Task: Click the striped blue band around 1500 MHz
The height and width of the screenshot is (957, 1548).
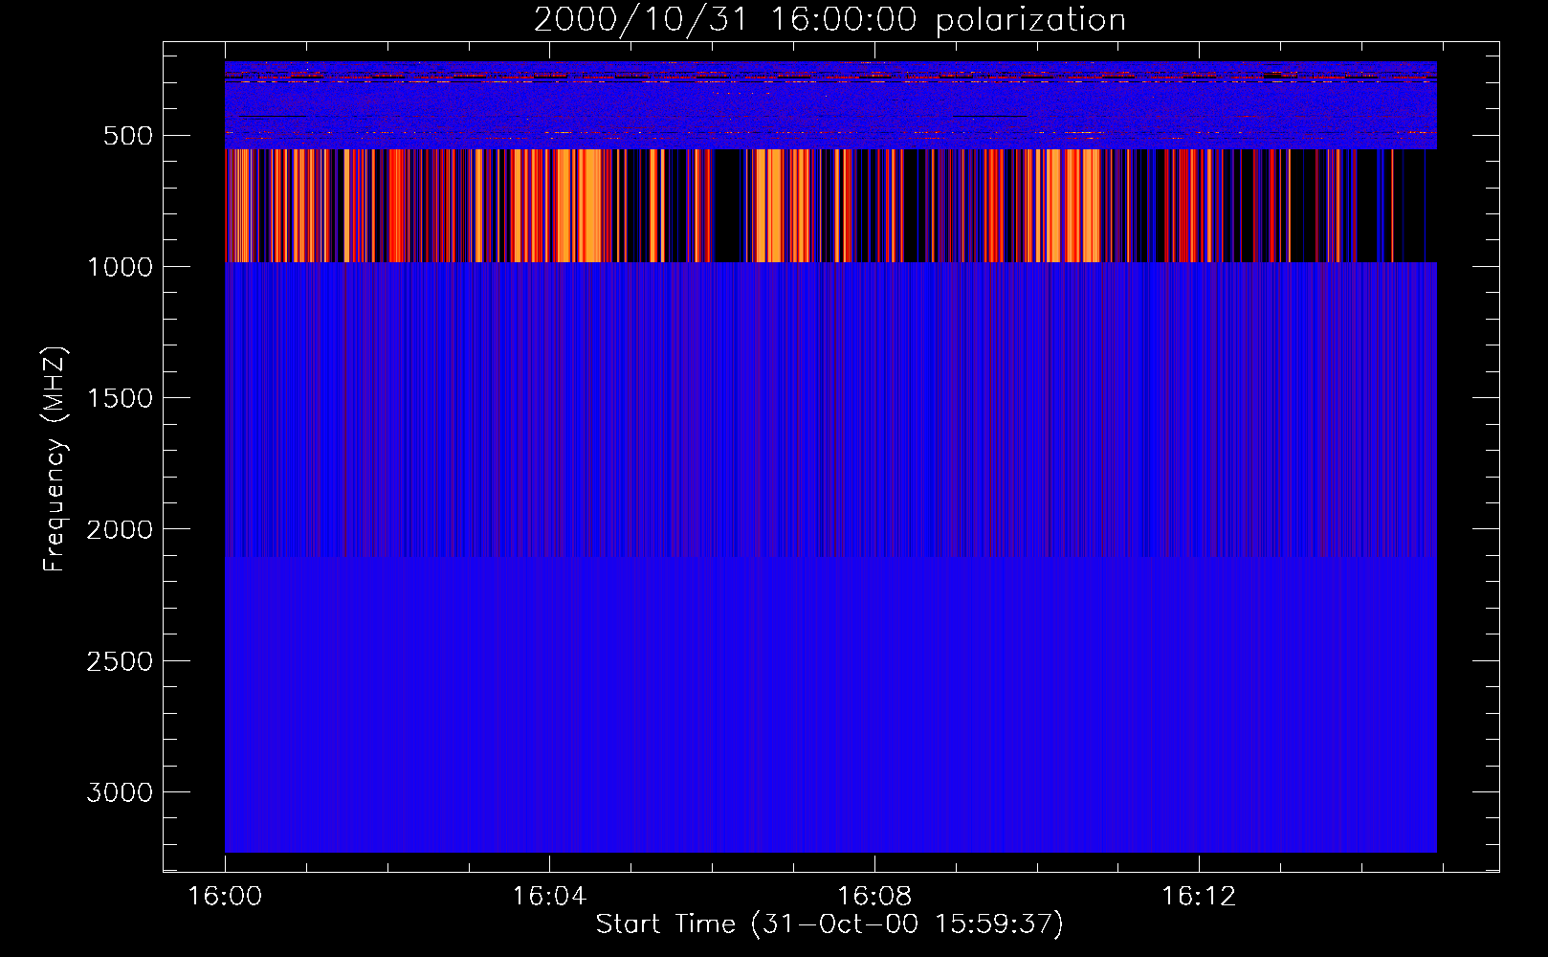Action: 829,397
